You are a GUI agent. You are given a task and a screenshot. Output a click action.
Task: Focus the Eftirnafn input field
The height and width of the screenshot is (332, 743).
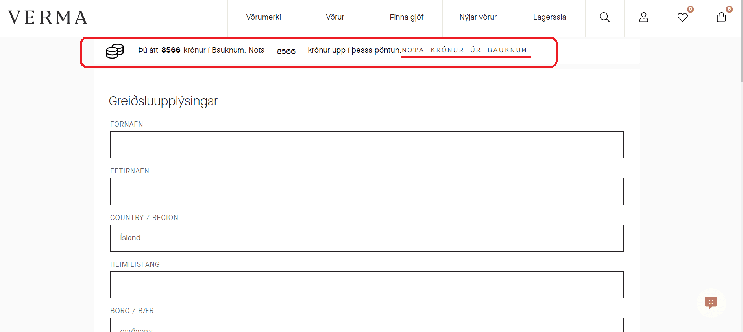[x=367, y=191]
